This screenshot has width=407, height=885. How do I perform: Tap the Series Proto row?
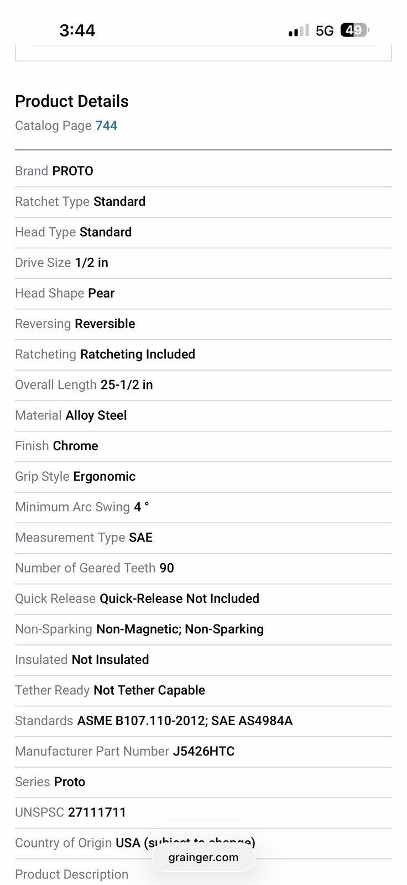[203, 782]
